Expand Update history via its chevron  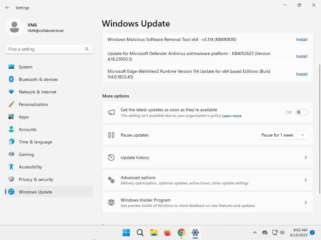click(x=306, y=157)
